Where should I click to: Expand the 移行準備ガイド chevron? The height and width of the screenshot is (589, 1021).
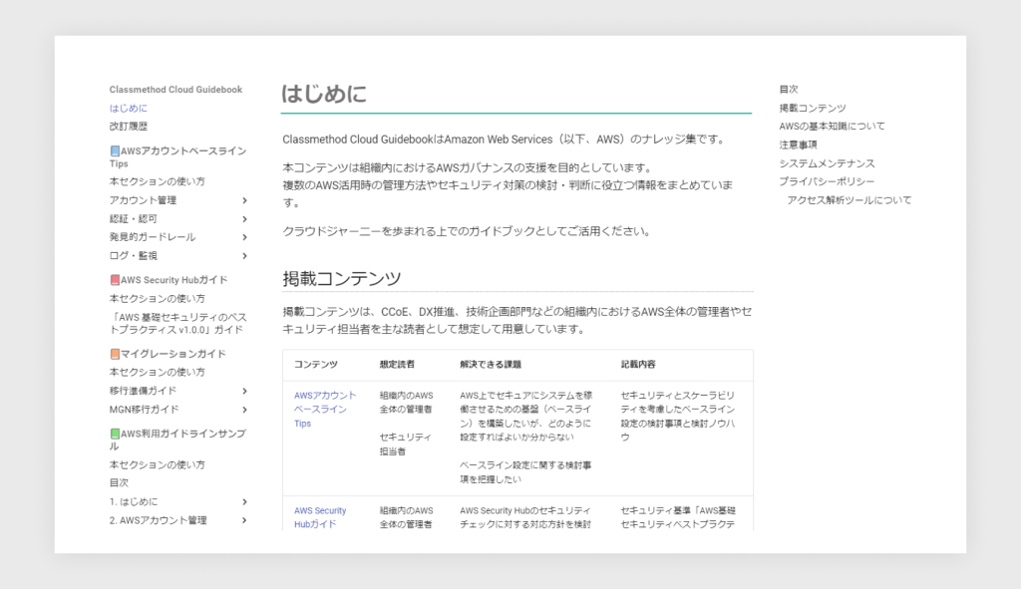244,391
